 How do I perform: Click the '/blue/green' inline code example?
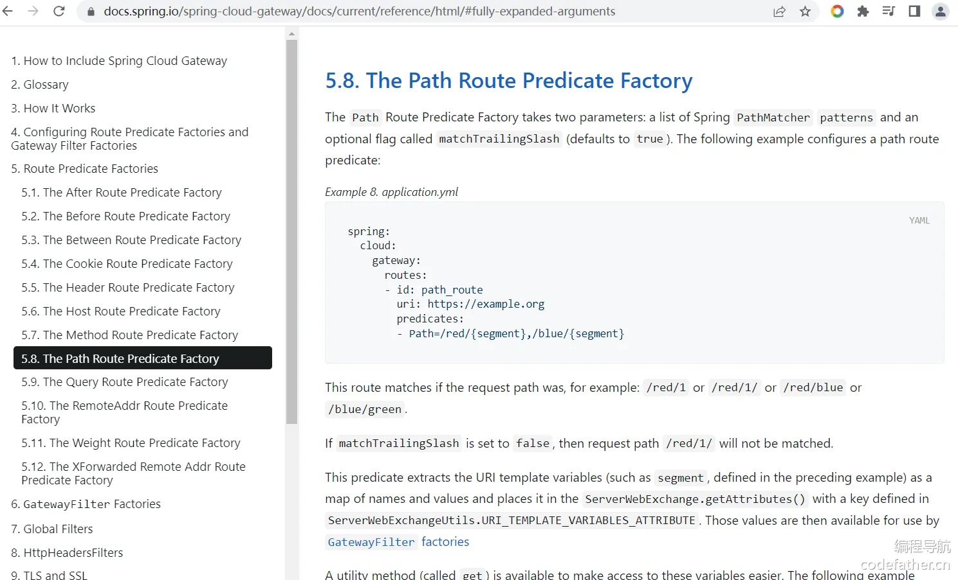365,409
